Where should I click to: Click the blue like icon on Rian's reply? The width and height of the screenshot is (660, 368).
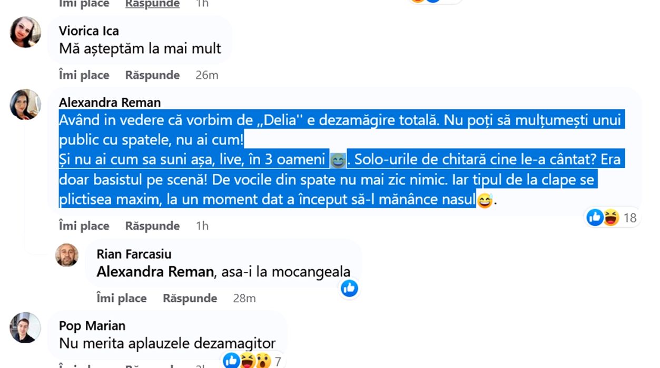coord(349,288)
